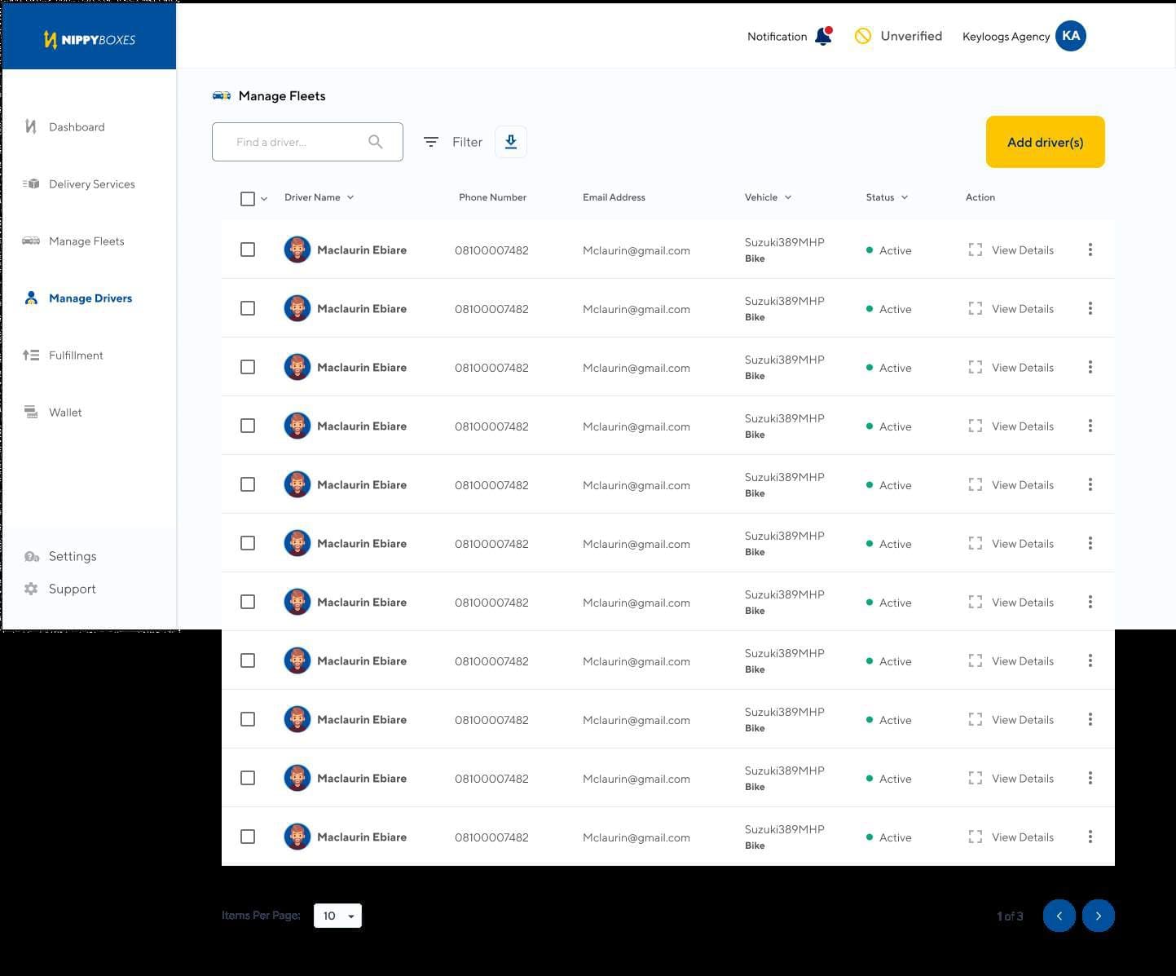The image size is (1176, 976).
Task: Click the Dashboard sidebar icon
Action: [31, 126]
